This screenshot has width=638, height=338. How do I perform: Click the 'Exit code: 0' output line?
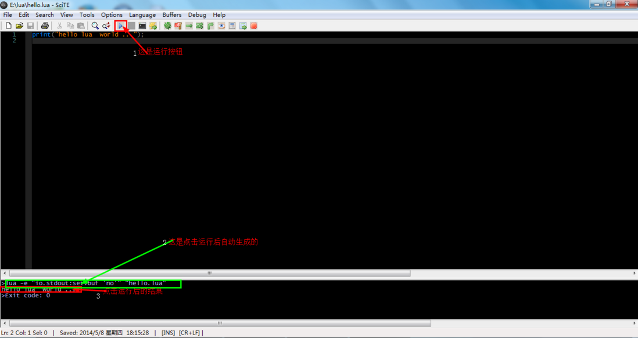(25, 295)
